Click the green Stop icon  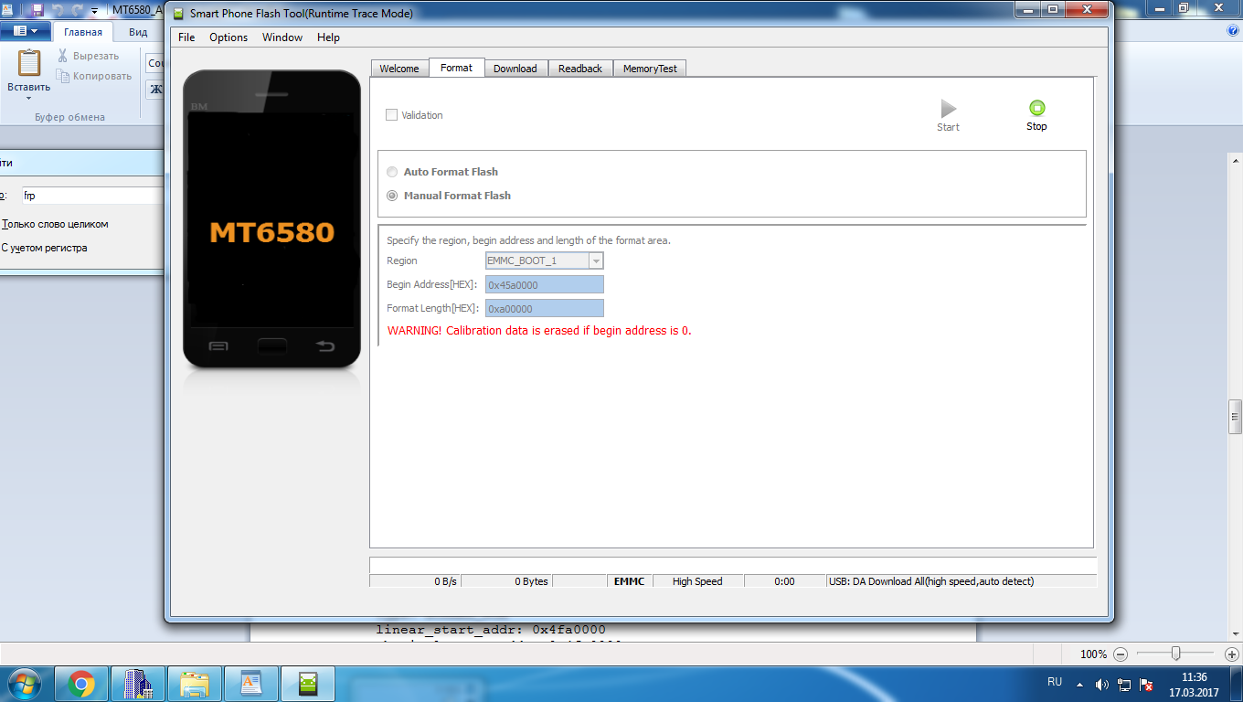(1036, 108)
